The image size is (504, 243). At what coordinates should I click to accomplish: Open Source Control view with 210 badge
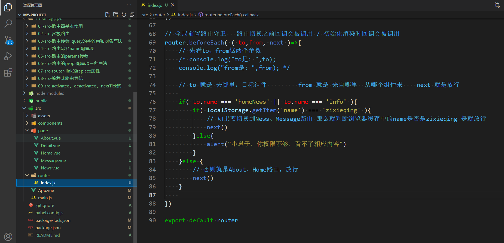click(x=8, y=40)
